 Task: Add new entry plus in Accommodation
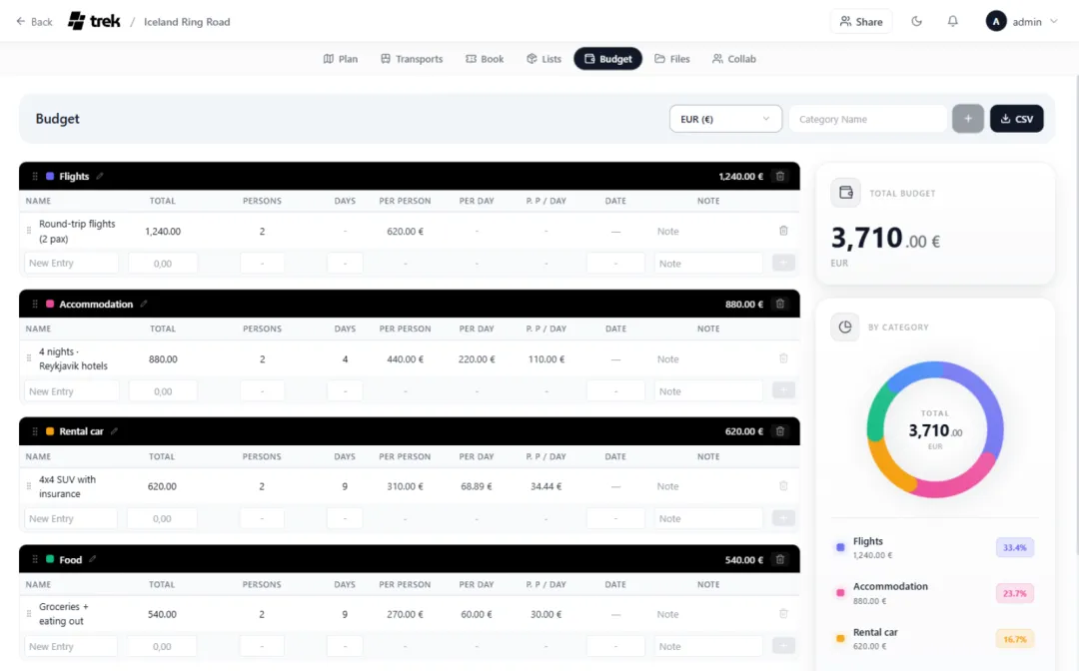point(783,390)
